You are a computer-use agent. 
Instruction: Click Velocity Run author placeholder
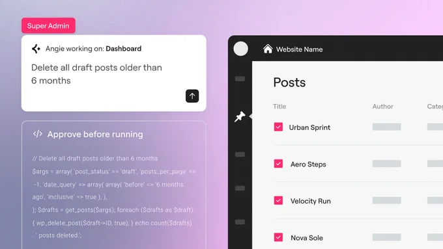386,200
